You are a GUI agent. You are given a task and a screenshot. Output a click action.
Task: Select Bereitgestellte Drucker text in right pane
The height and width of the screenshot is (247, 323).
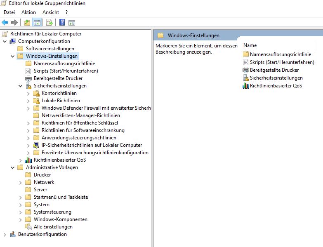(274, 70)
